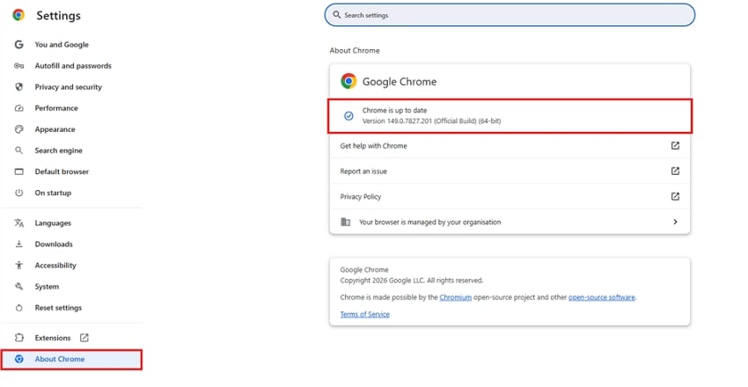Screen dimensions: 748x387
Task: Click the Chrome logo beside Settings title
Action: (x=18, y=15)
